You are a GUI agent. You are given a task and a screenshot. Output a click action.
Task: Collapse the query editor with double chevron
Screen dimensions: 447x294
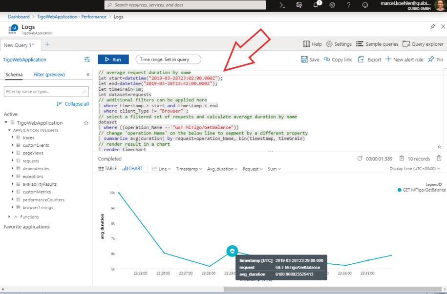[x=439, y=147]
